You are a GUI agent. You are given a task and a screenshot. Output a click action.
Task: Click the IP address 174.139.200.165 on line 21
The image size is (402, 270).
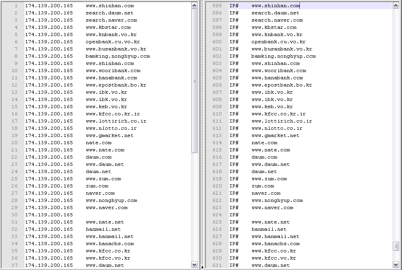(49, 150)
